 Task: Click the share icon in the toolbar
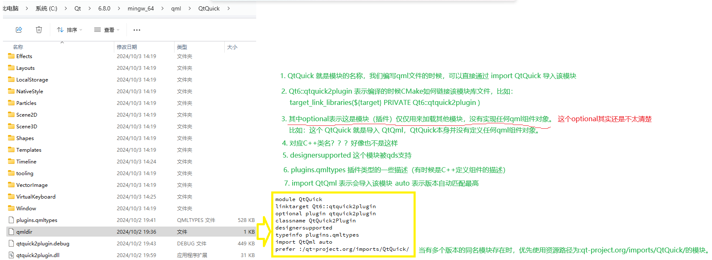[x=19, y=30]
